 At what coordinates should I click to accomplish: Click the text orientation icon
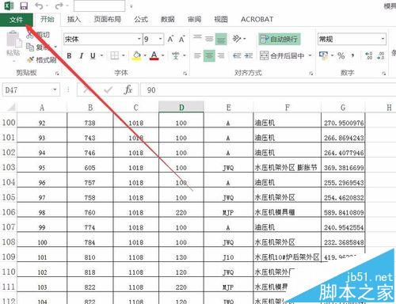(x=237, y=40)
